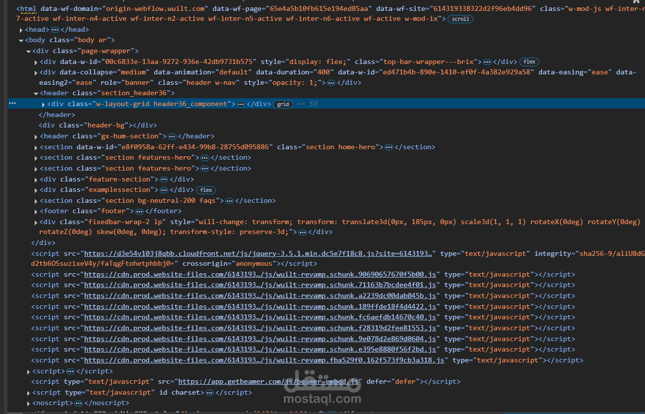This screenshot has width=645, height=414.
Task: Expand the second section features-hero
Action: (36, 169)
